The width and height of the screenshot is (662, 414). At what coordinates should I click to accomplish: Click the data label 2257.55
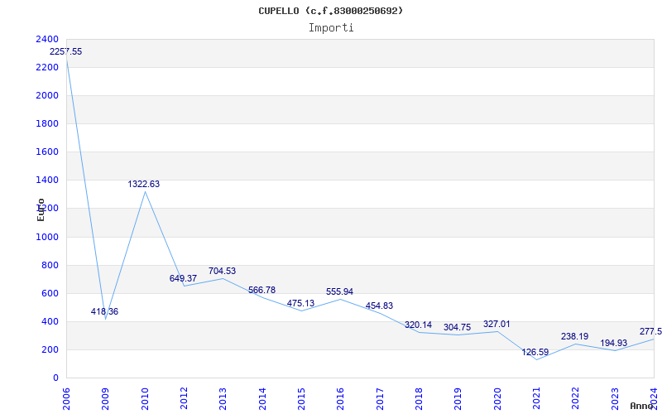[66, 51]
